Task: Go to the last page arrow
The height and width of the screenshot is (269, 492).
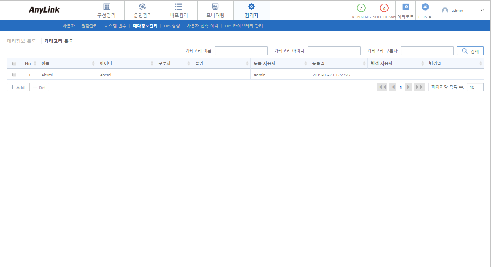Action: [419, 87]
